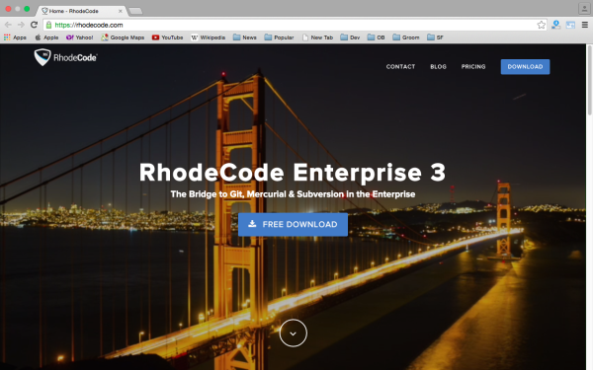
Task: Open the Chrome hamburger menu
Action: 585,25
